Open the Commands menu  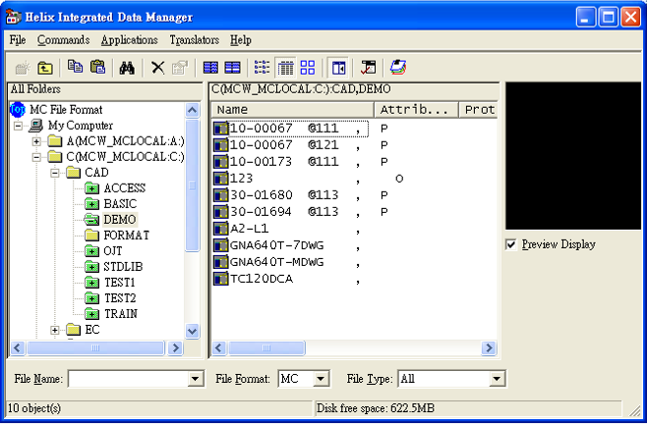click(64, 40)
